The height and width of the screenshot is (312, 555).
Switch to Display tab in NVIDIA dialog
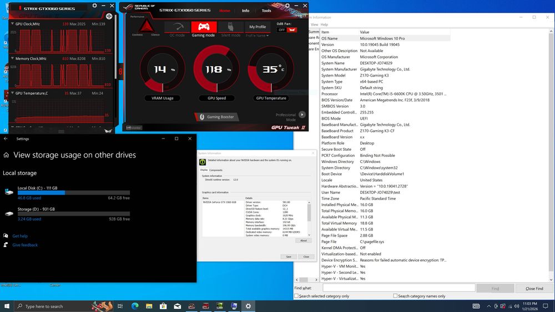tap(204, 170)
